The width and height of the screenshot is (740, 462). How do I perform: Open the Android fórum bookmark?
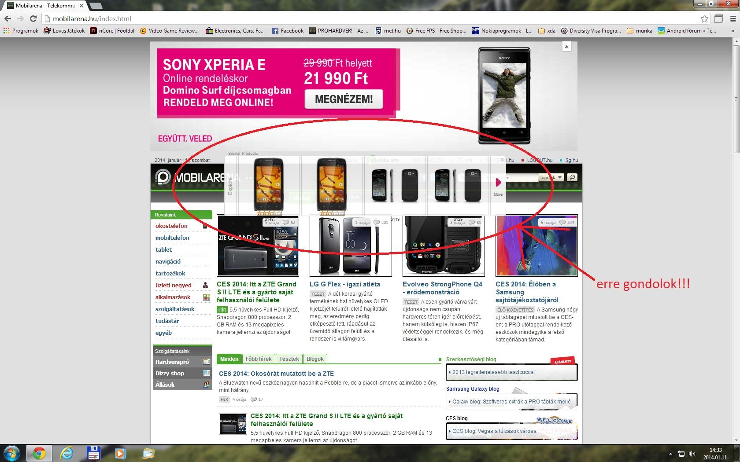687,31
